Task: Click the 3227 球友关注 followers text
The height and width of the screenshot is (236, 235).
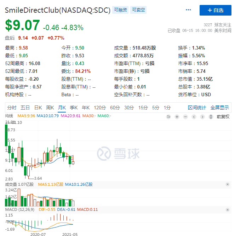Action: (217, 25)
